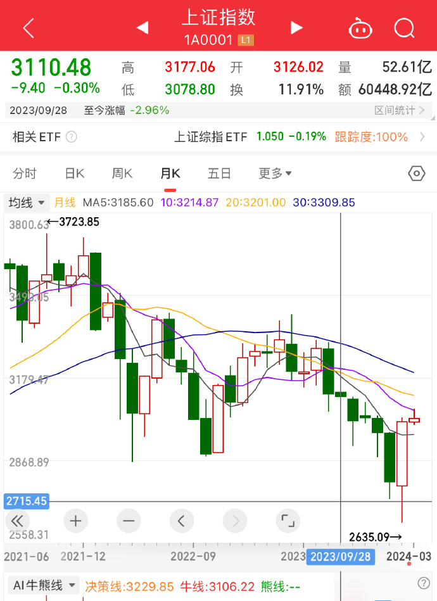Screen dimensions: 437x601
Task: Collapse the toolbar with the double-left arrows
Action: 17,521
